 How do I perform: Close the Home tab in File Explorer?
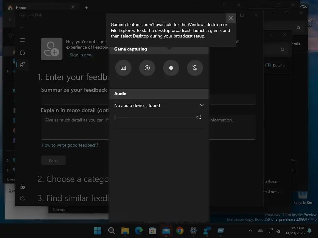pyautogui.click(x=73, y=7)
